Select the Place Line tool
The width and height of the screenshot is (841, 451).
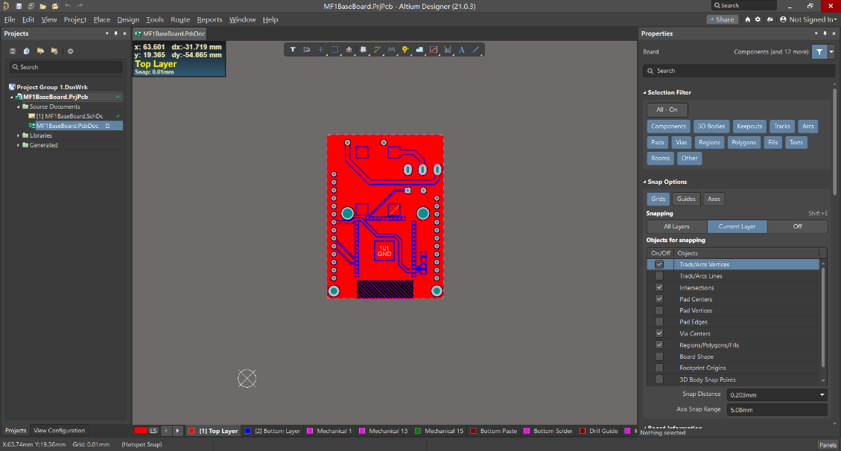[476, 50]
